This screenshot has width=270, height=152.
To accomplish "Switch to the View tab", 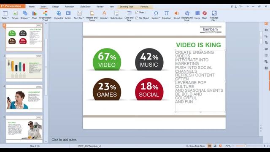I will click(x=112, y=7).
